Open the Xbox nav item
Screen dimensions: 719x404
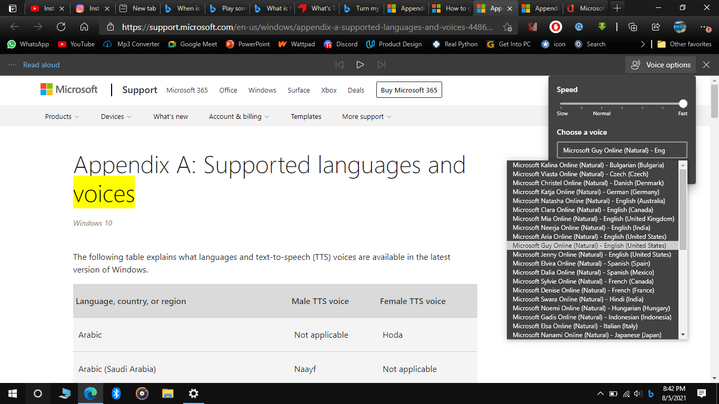329,90
